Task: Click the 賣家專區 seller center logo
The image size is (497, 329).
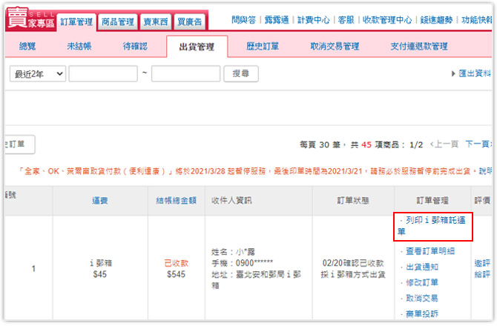Action: [x=28, y=20]
